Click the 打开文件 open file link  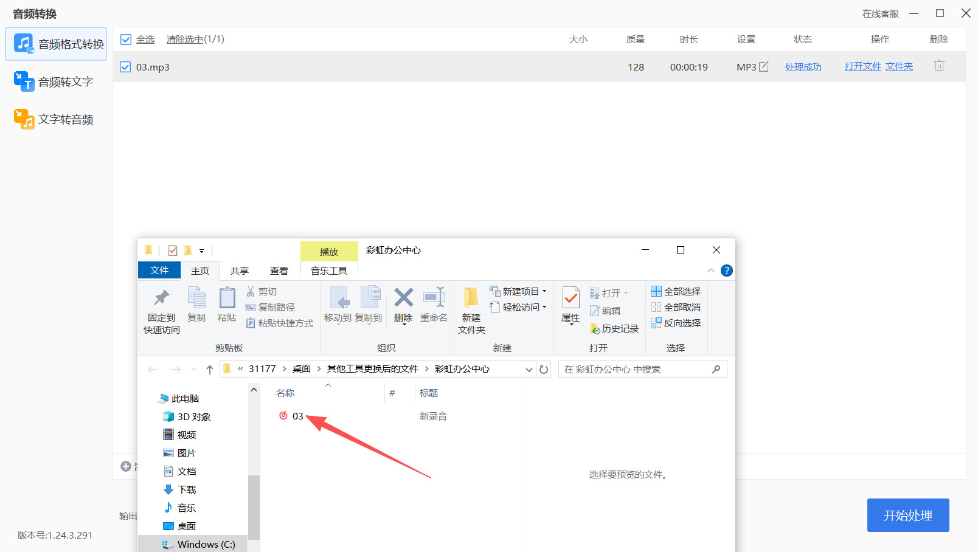point(863,66)
